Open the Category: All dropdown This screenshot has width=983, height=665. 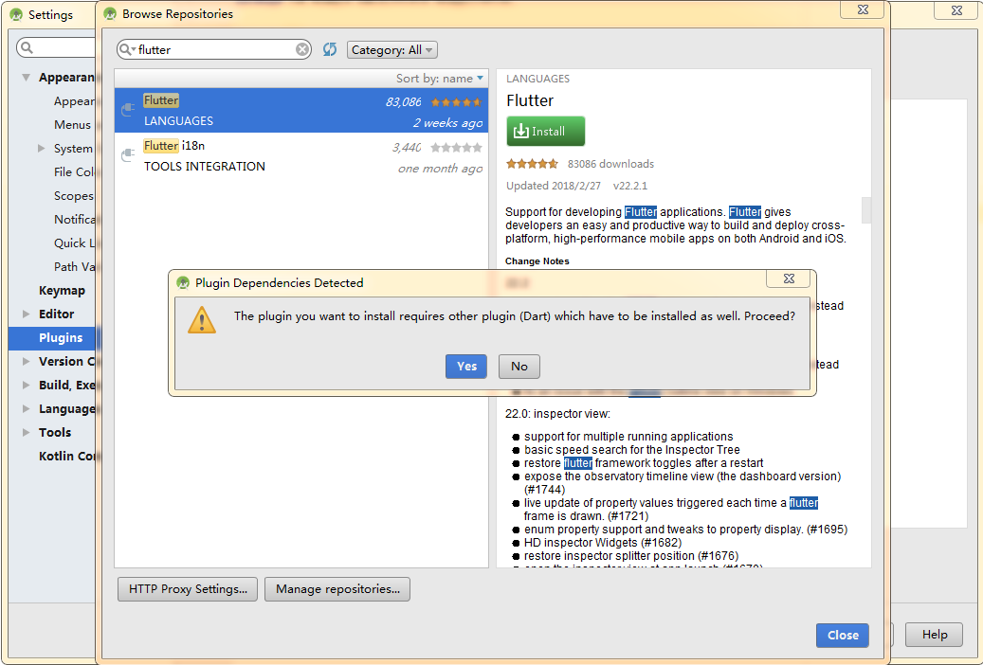(391, 49)
